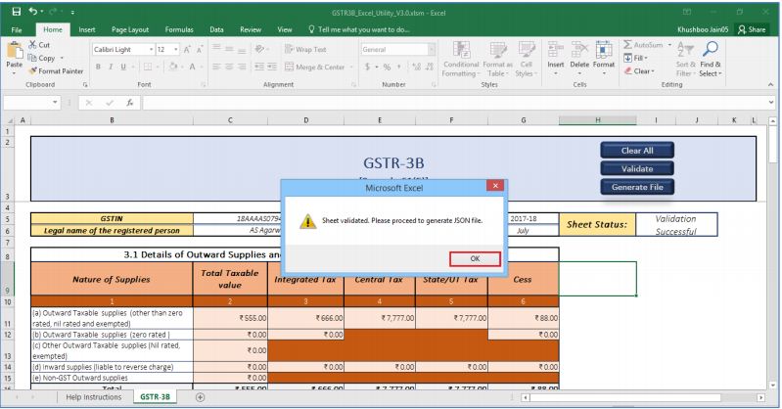Toggle Bold formatting
This screenshot has height=409, width=782.
click(x=98, y=67)
